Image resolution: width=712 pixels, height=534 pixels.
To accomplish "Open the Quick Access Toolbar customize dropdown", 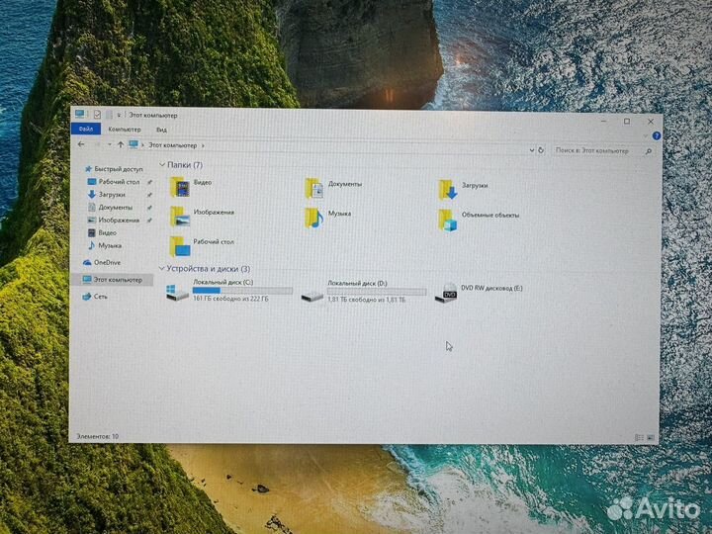I will pyautogui.click(x=119, y=116).
